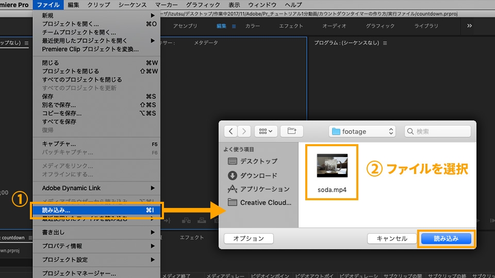Choose すべてを保存 menu item
This screenshot has width=495, height=278.
click(x=96, y=121)
